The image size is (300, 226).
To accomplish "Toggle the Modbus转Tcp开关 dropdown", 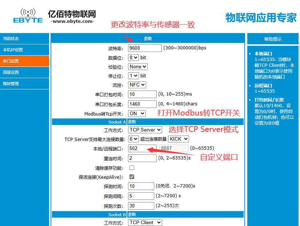I will tap(137, 114).
